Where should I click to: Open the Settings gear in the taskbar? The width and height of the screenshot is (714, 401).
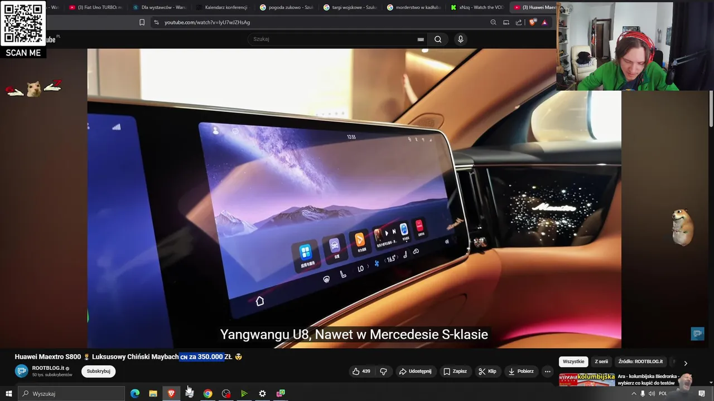point(262,394)
